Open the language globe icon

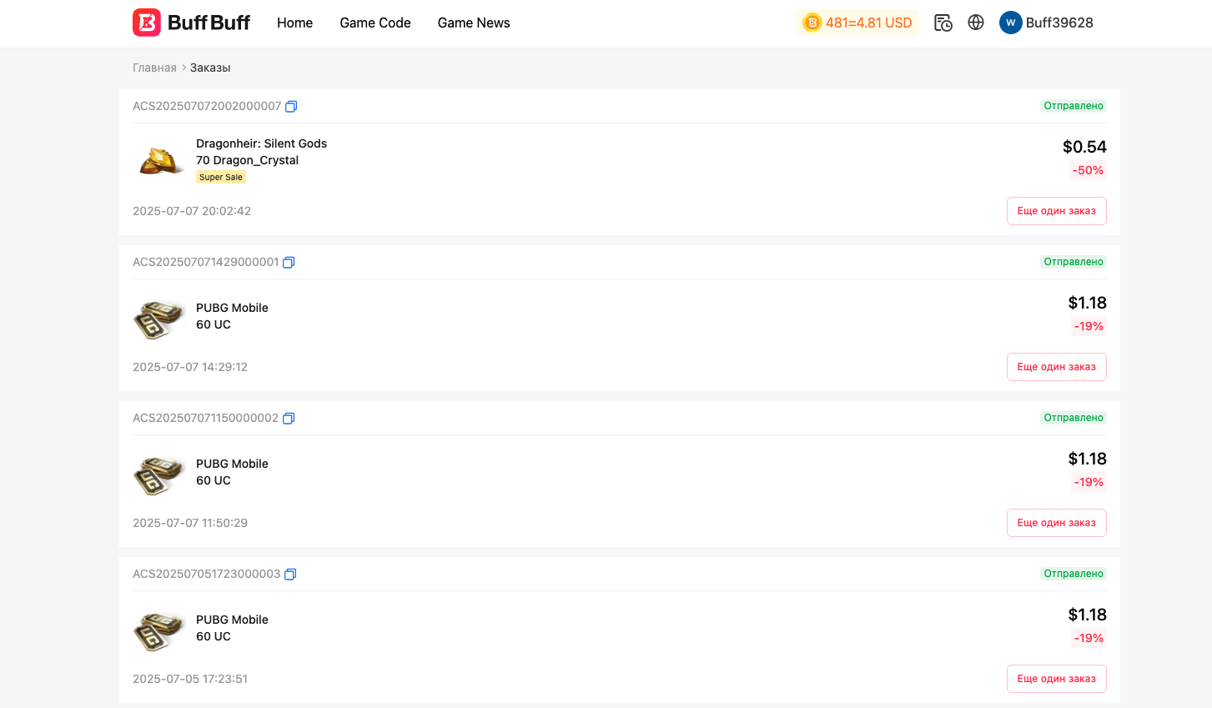(x=976, y=23)
